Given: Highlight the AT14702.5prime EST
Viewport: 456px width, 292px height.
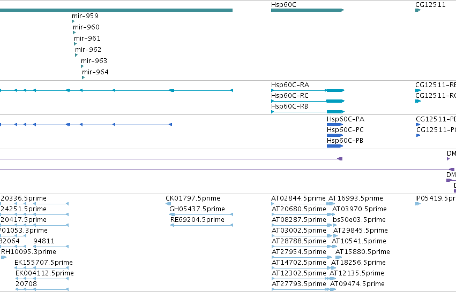Looking at the screenshot, I should tap(301, 268).
